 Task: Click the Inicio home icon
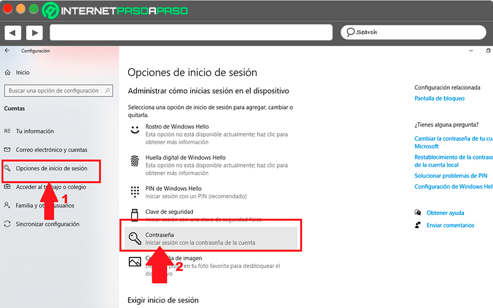[7, 72]
